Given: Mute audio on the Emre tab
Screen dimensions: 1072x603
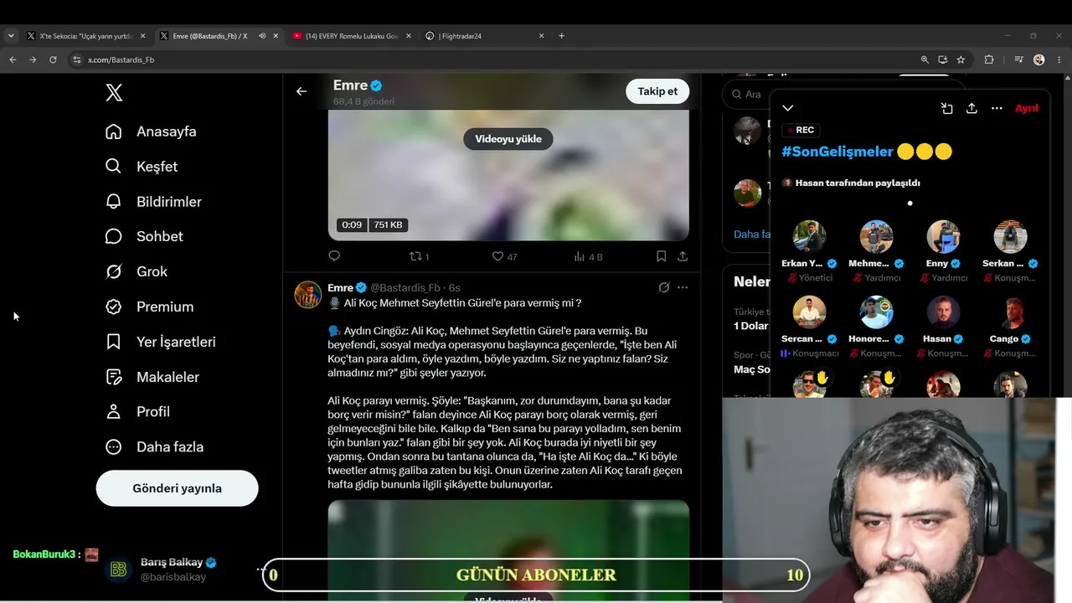Looking at the screenshot, I should click(262, 36).
